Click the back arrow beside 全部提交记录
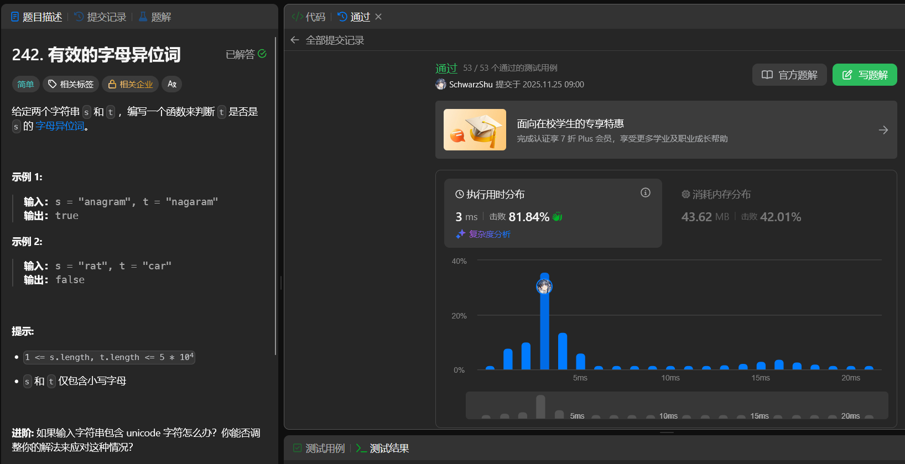905x464 pixels. click(x=295, y=40)
